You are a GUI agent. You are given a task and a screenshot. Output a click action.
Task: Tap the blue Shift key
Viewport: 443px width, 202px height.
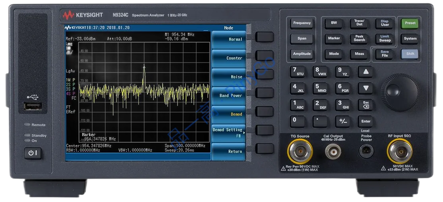pos(410,54)
